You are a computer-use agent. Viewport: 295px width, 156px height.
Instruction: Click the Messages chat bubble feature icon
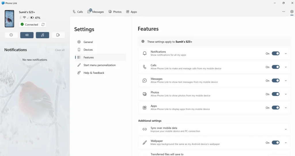[x=145, y=81]
